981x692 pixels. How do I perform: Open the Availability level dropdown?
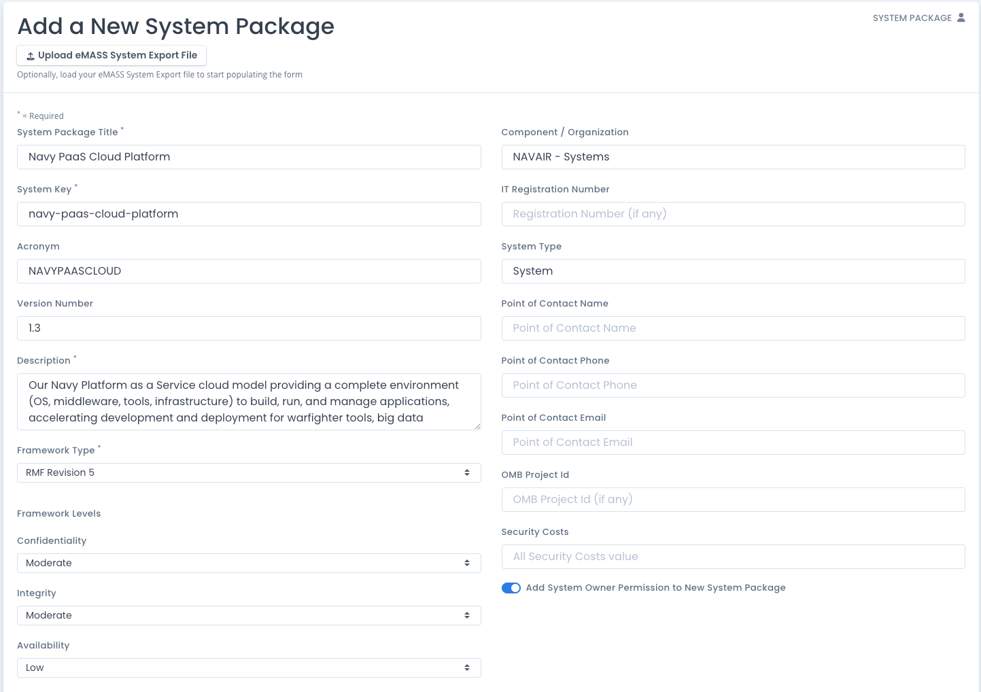[248, 668]
